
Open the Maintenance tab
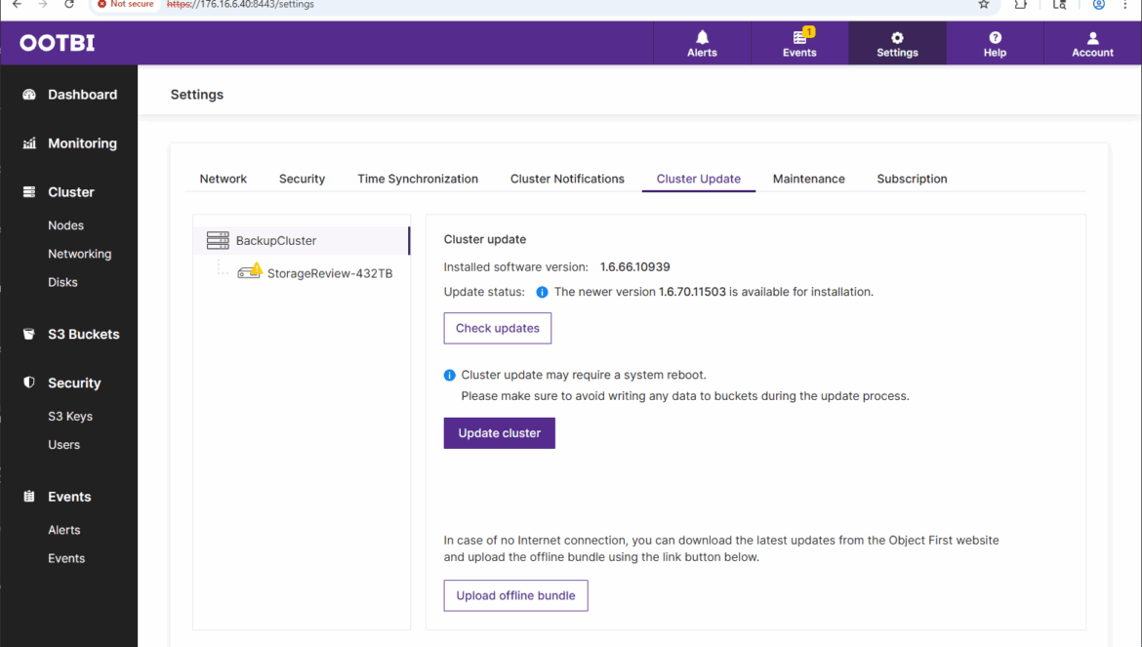coord(808,179)
